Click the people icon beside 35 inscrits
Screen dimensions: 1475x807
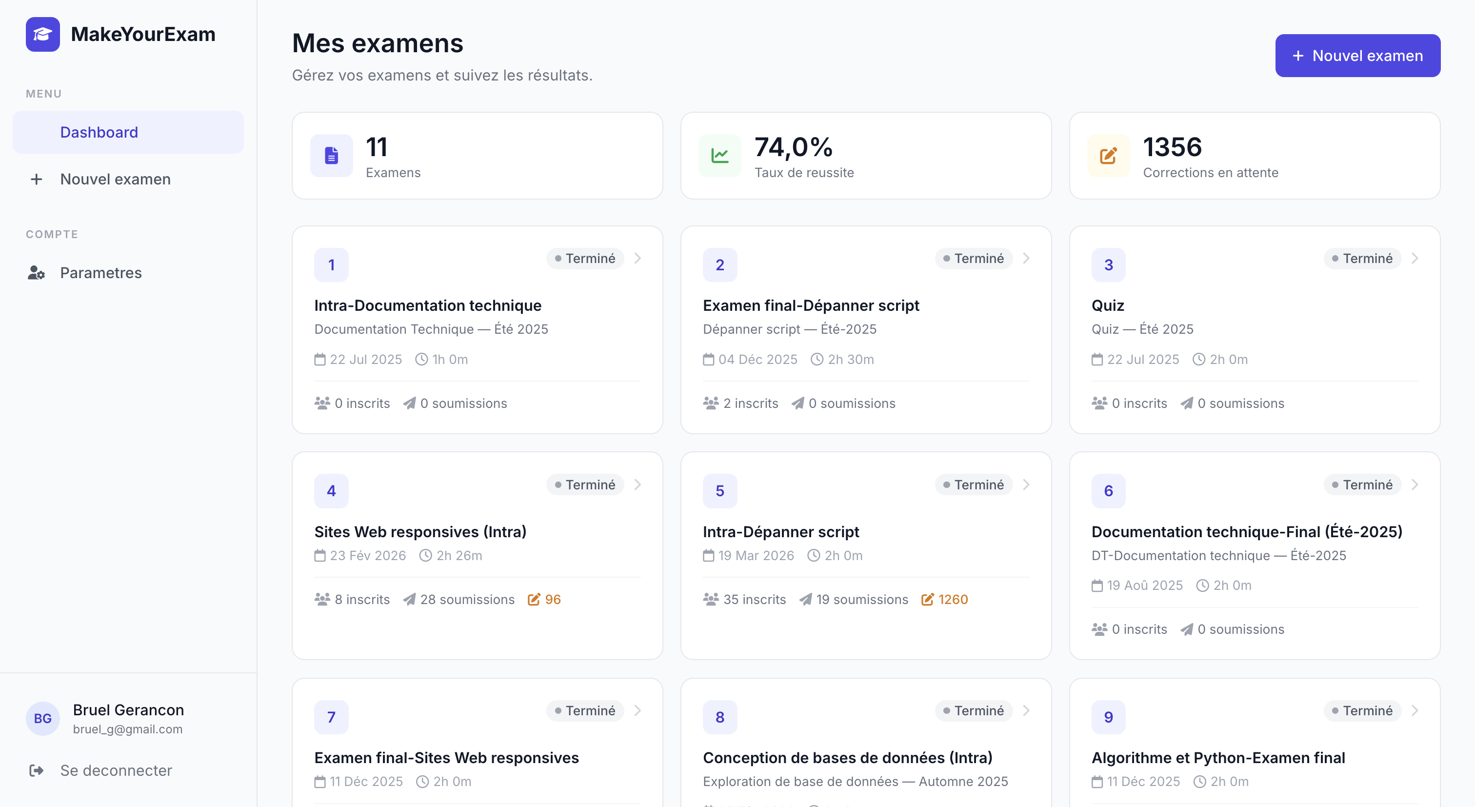point(711,599)
